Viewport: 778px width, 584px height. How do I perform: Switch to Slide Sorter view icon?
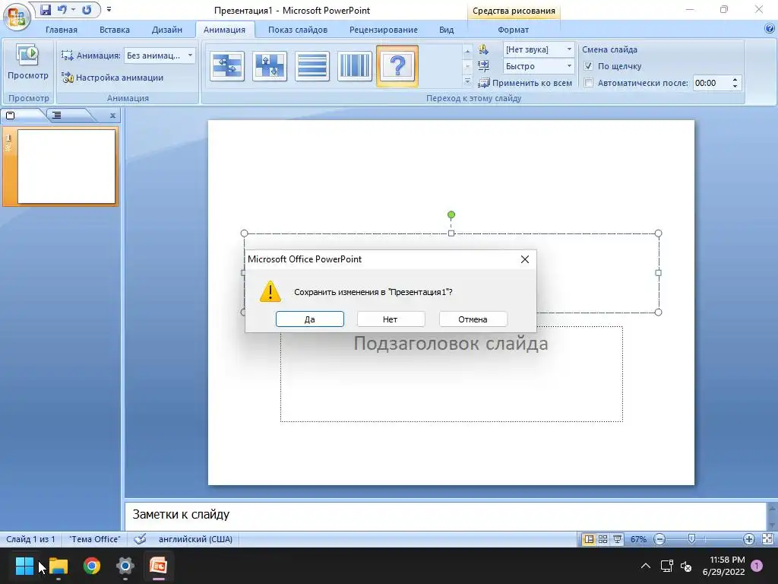pyautogui.click(x=602, y=539)
